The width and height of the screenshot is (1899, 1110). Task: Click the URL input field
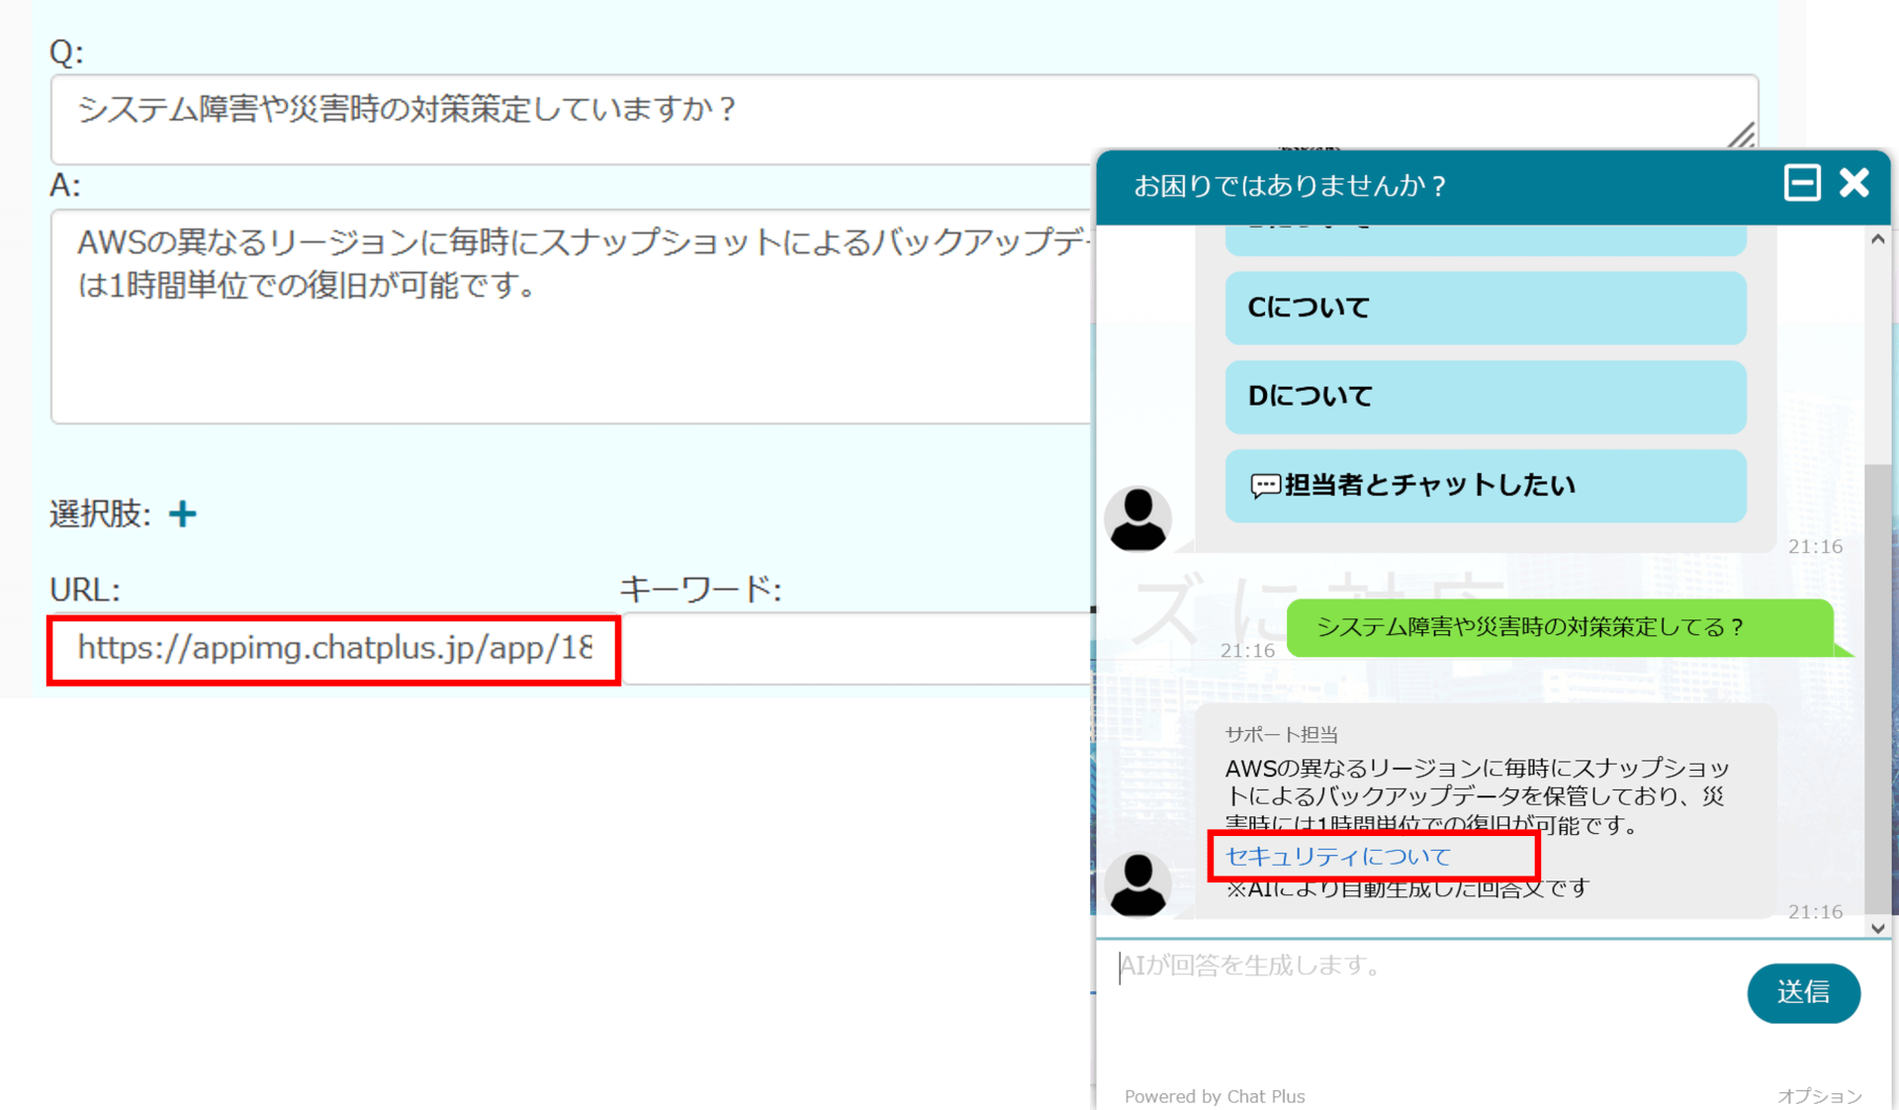coord(334,649)
